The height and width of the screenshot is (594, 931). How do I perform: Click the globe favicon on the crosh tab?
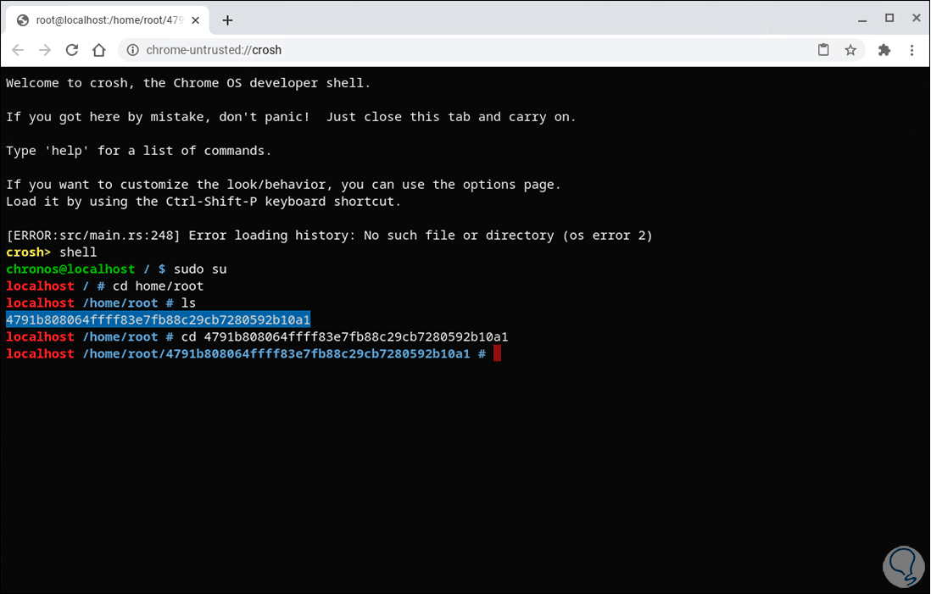pyautogui.click(x=20, y=19)
